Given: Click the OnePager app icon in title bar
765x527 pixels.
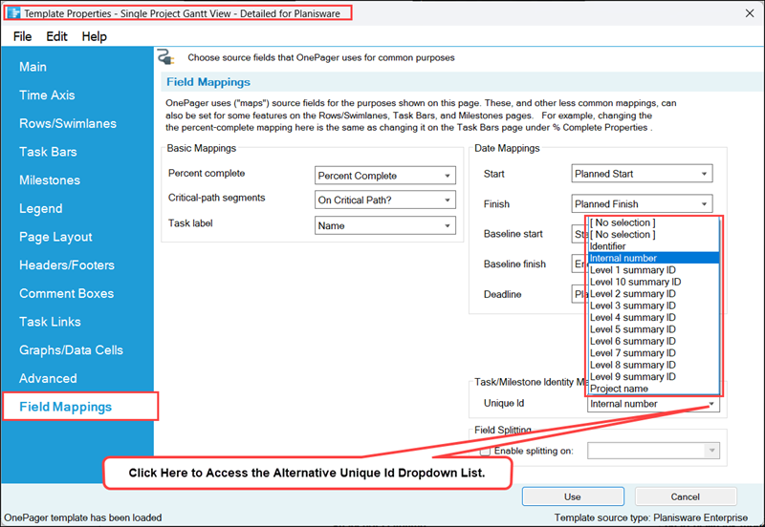Looking at the screenshot, I should (x=14, y=13).
